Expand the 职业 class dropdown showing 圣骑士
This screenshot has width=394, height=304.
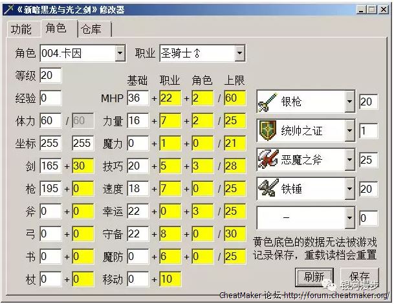239,53
